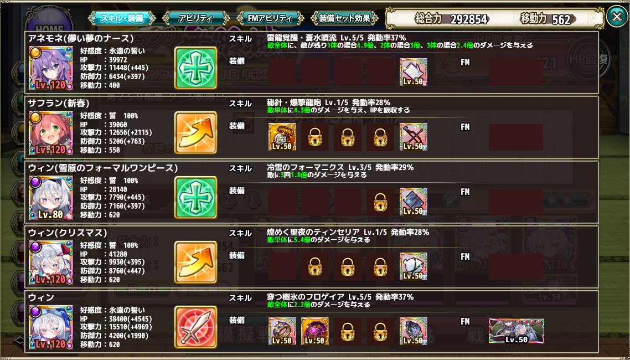Select the 装備セット効果 tab
Image resolution: width=630 pixels, height=360 pixels.
click(344, 18)
